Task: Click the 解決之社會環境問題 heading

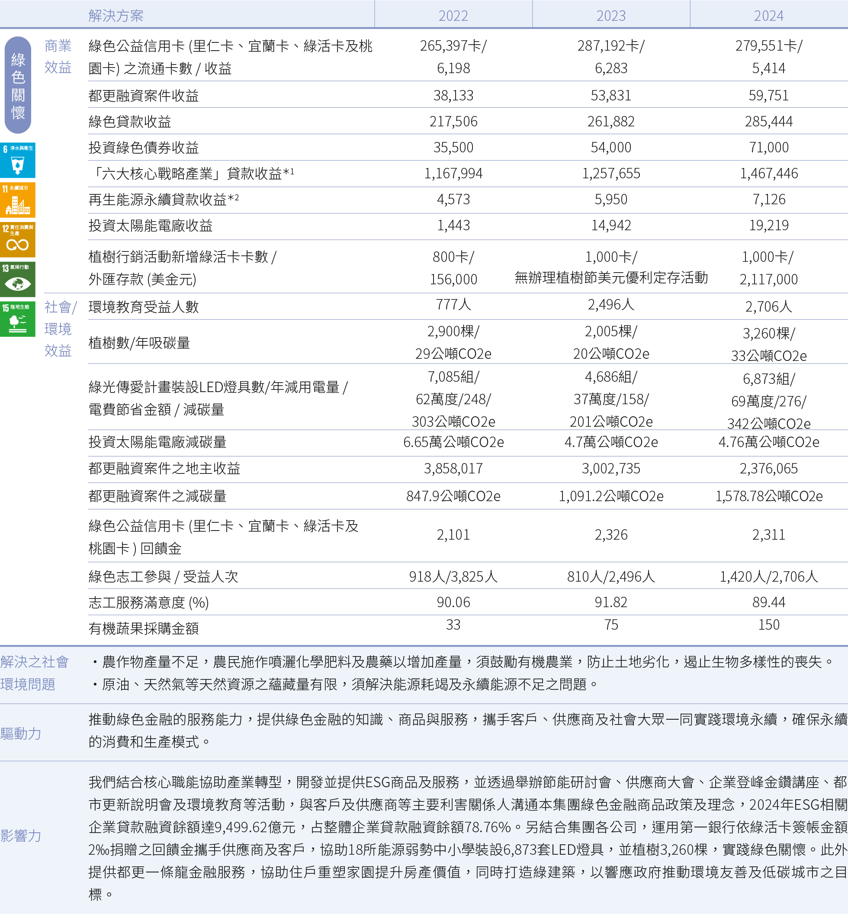Action: 35,673
